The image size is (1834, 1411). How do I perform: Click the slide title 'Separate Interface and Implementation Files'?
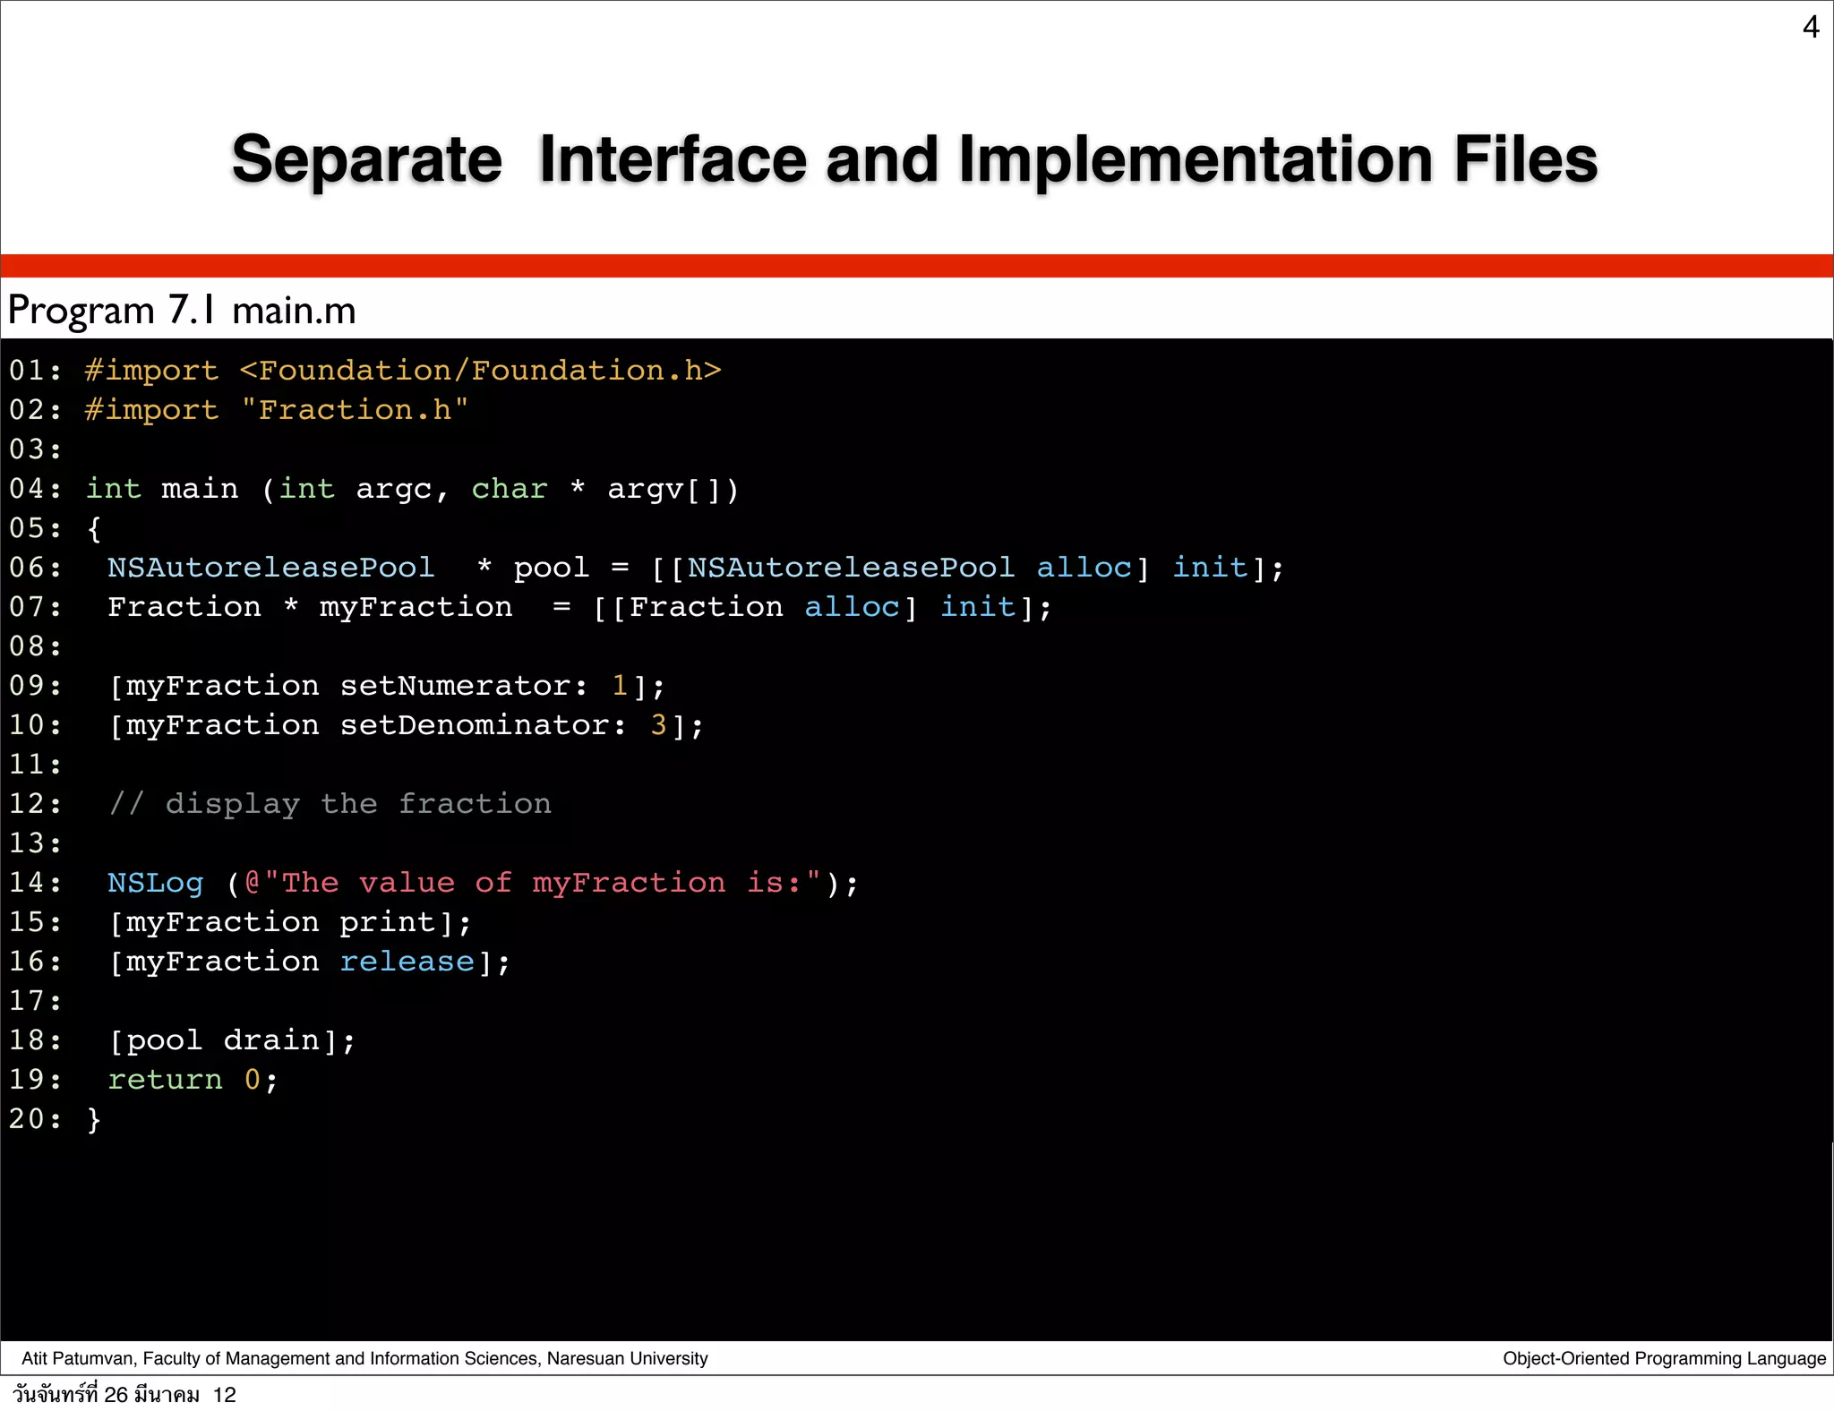tap(914, 159)
